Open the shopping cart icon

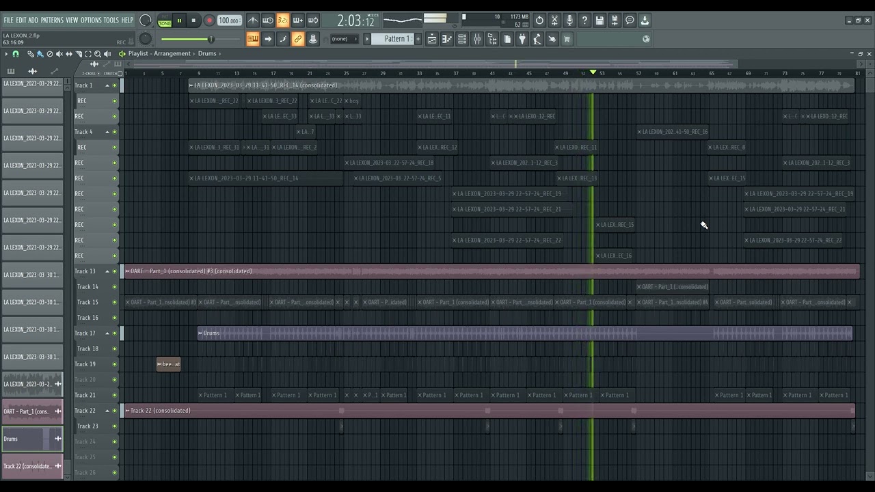pyautogui.click(x=567, y=39)
